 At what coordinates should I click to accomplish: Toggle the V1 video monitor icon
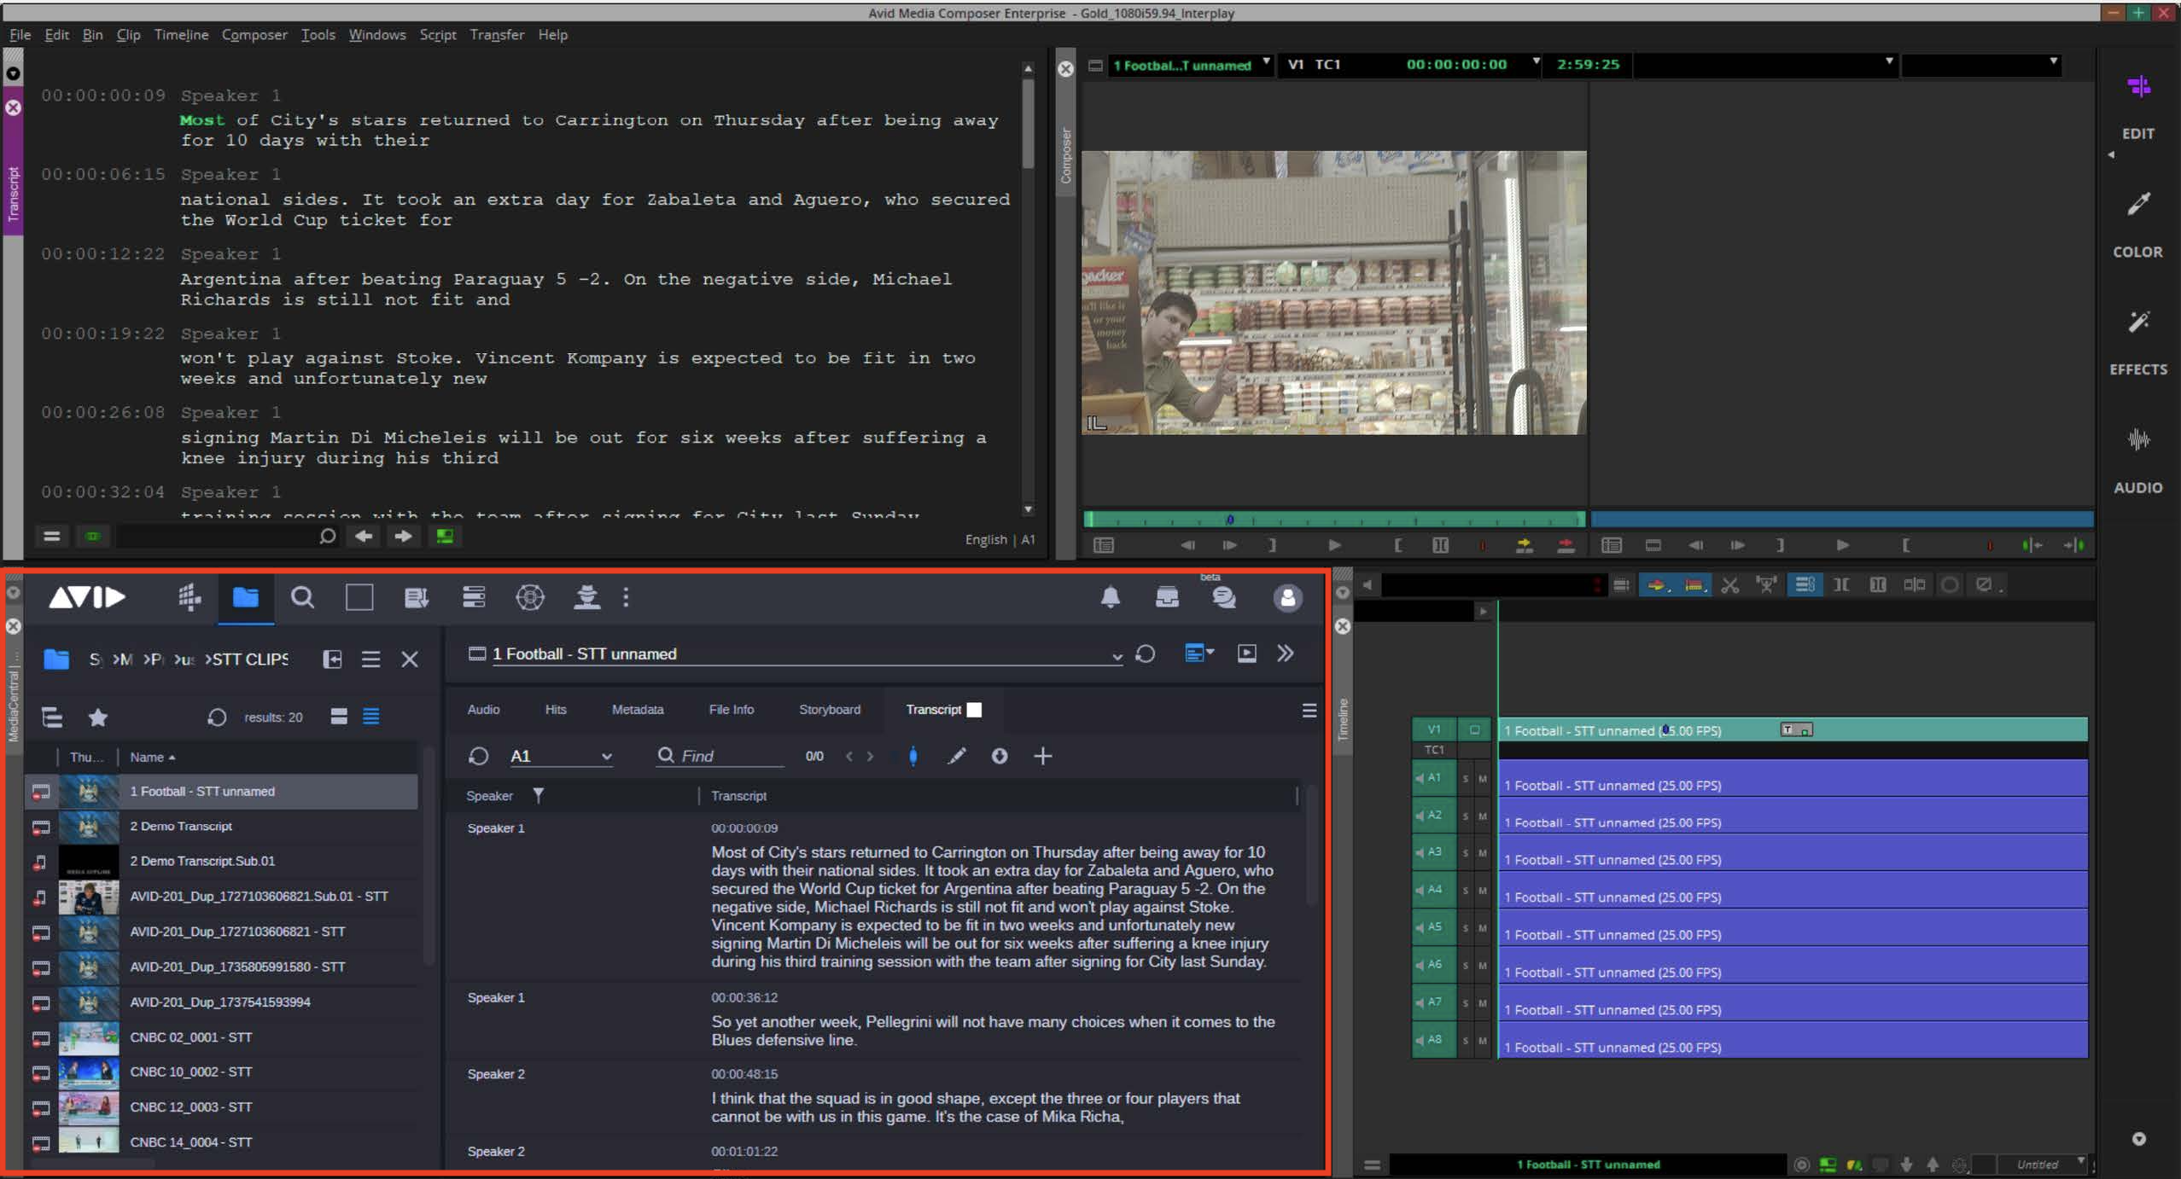click(x=1474, y=729)
